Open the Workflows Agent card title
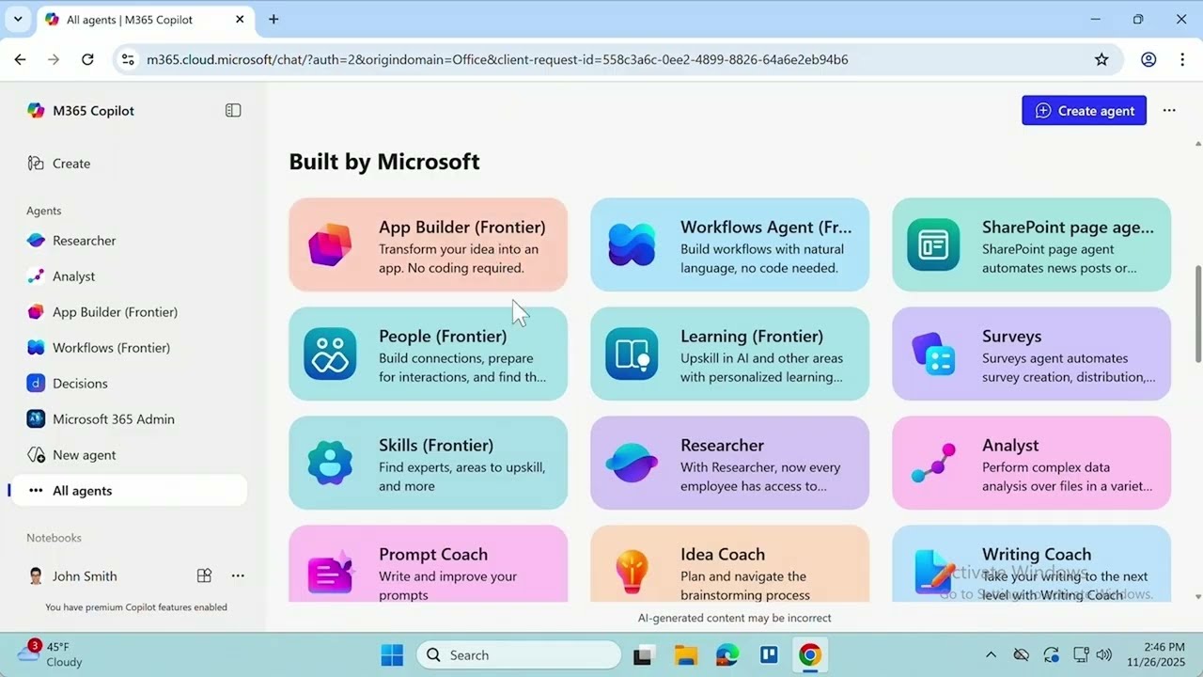Screen dimensions: 1203x677 766,227
